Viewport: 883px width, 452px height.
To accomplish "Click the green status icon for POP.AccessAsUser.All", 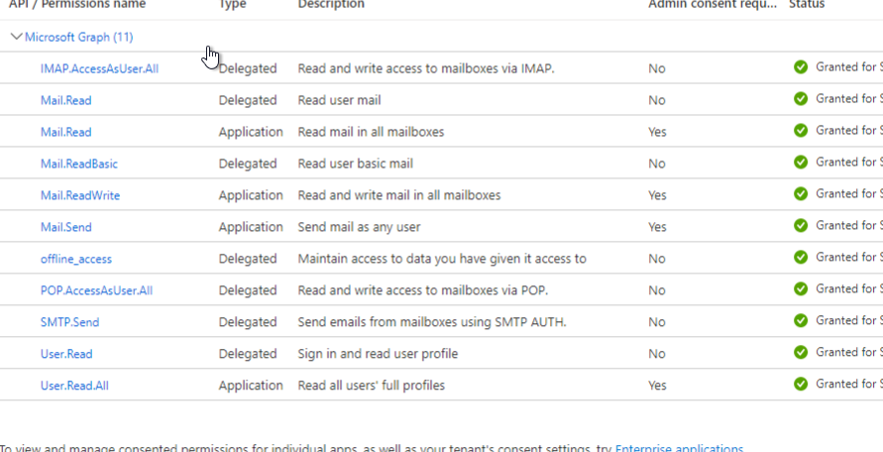I will pos(800,289).
